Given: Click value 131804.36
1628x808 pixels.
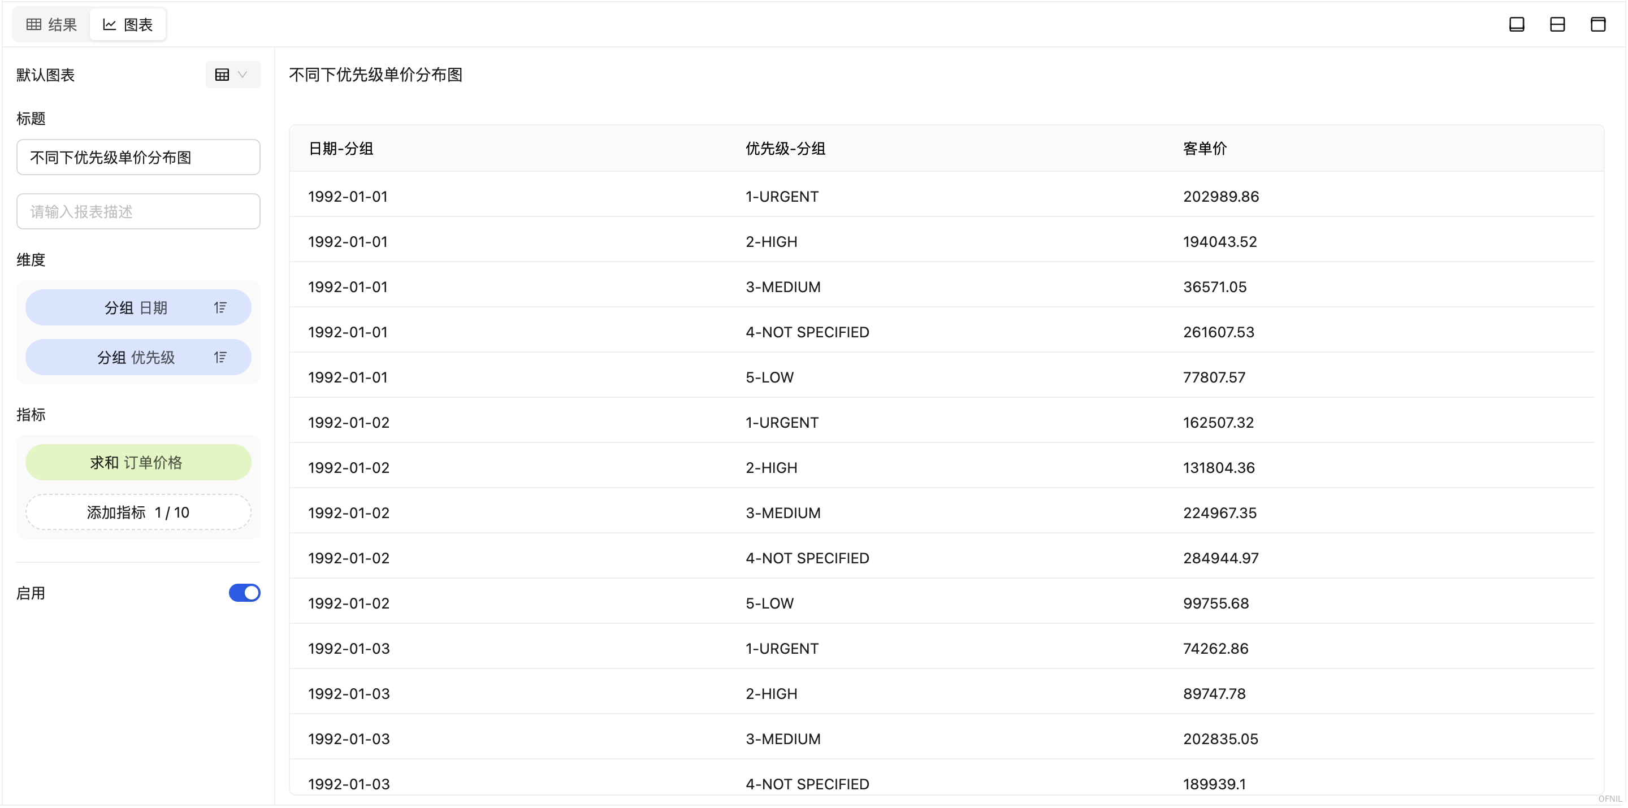Looking at the screenshot, I should click(1219, 468).
